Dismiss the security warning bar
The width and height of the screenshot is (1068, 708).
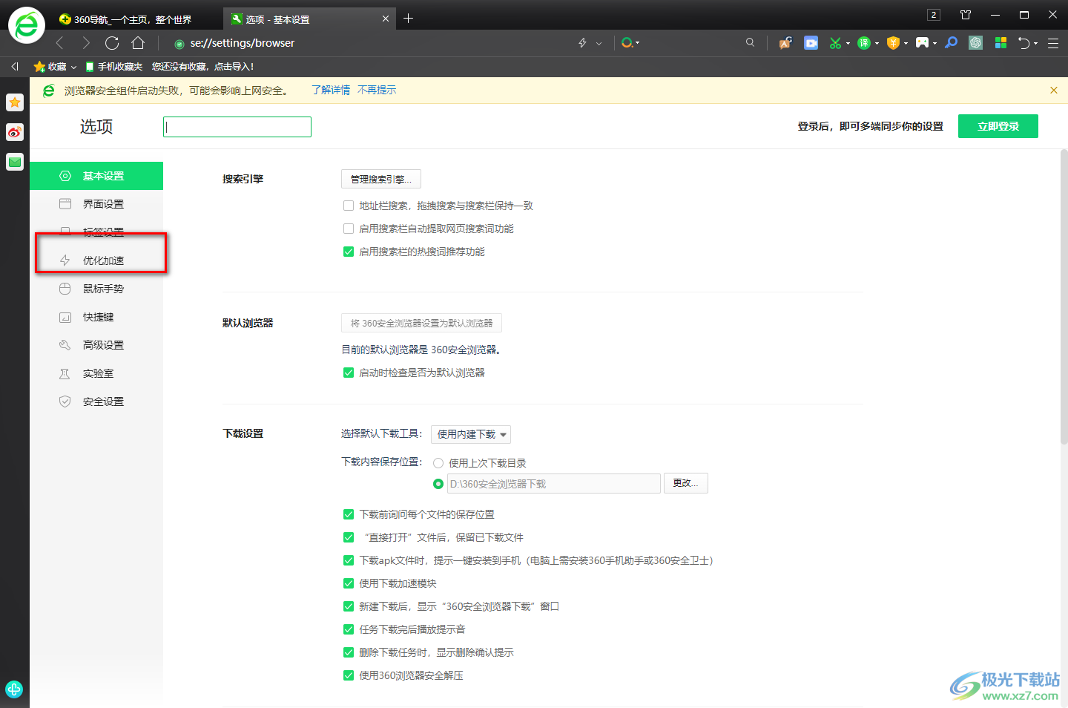(1054, 90)
